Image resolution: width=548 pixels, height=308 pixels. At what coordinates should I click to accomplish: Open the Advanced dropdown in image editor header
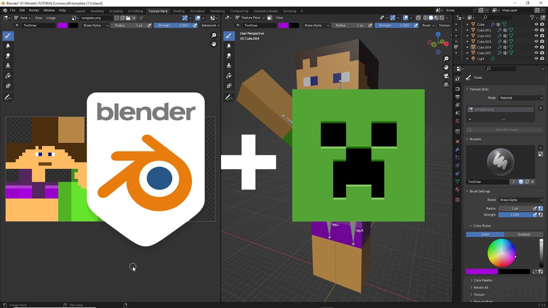(210, 25)
